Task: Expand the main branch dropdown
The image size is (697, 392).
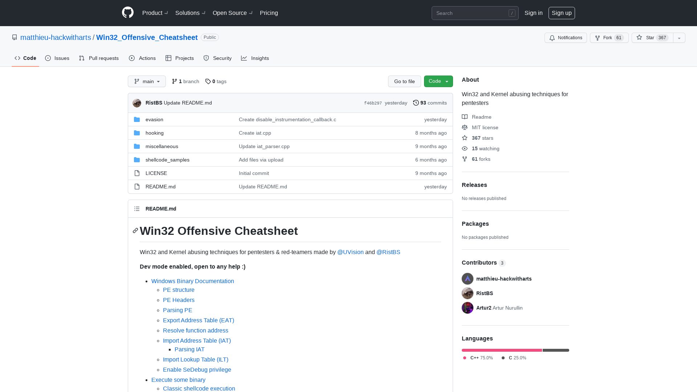Action: (x=147, y=81)
